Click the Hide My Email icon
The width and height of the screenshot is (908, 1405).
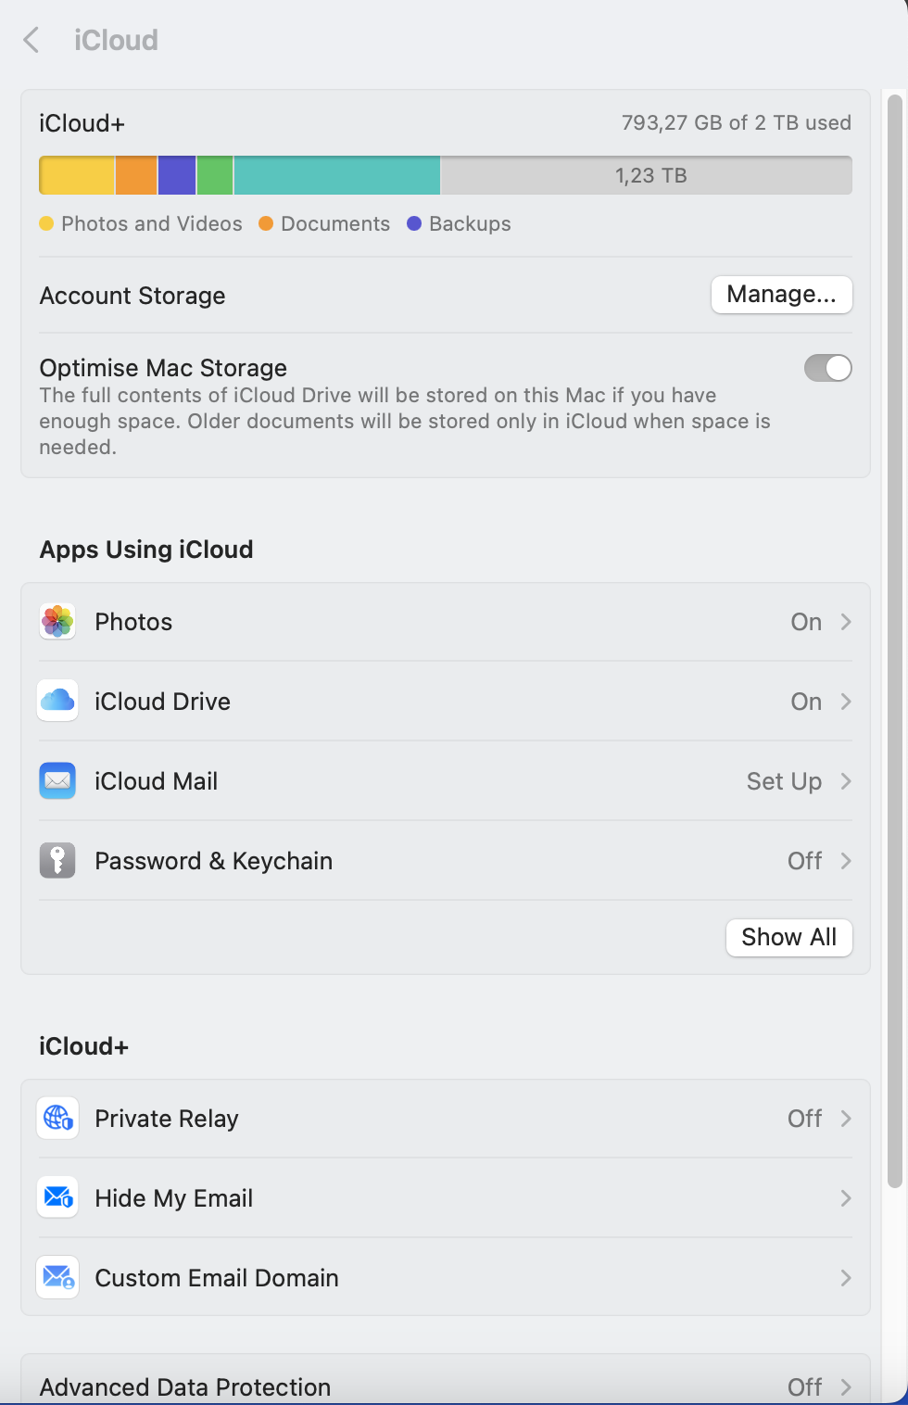[57, 1198]
